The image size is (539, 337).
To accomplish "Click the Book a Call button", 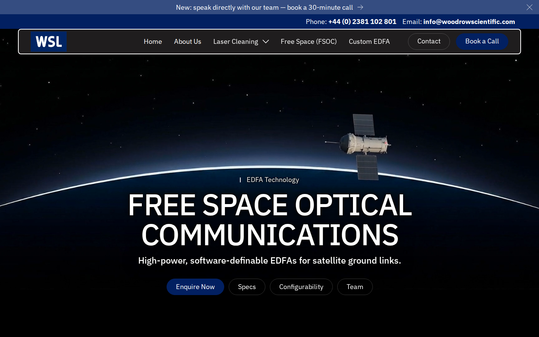I will 482,42.
